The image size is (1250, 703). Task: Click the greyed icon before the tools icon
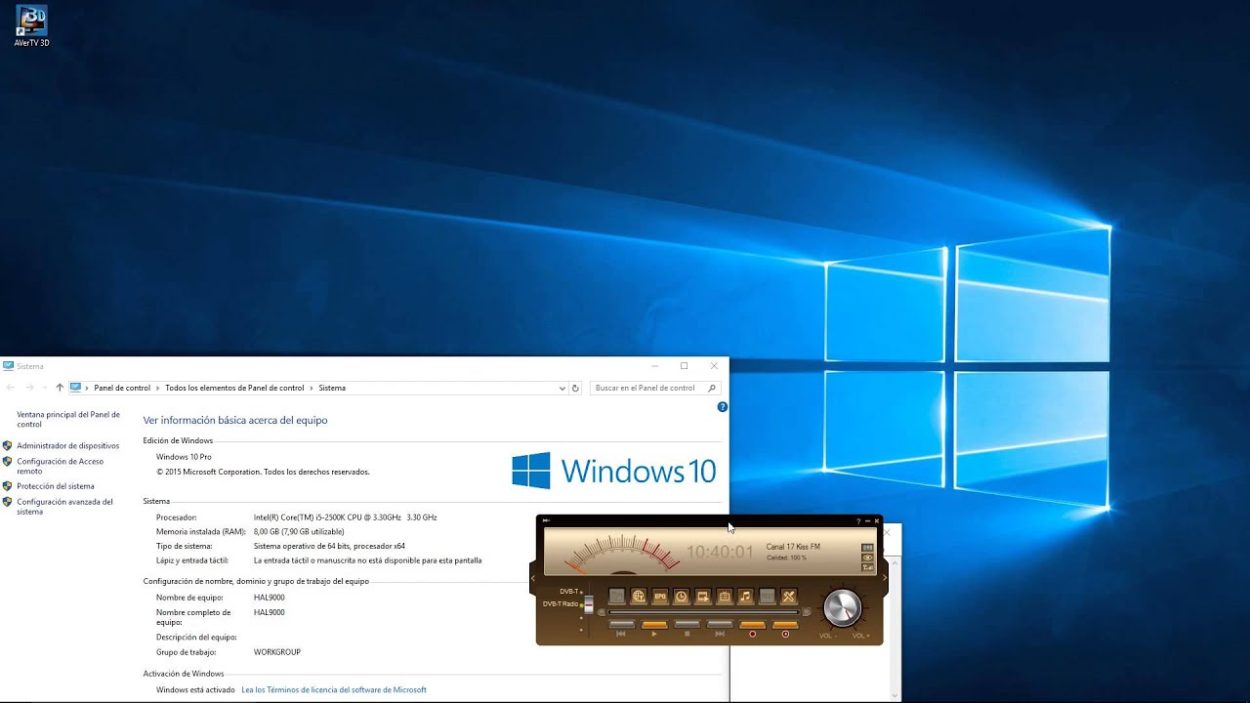click(x=768, y=596)
